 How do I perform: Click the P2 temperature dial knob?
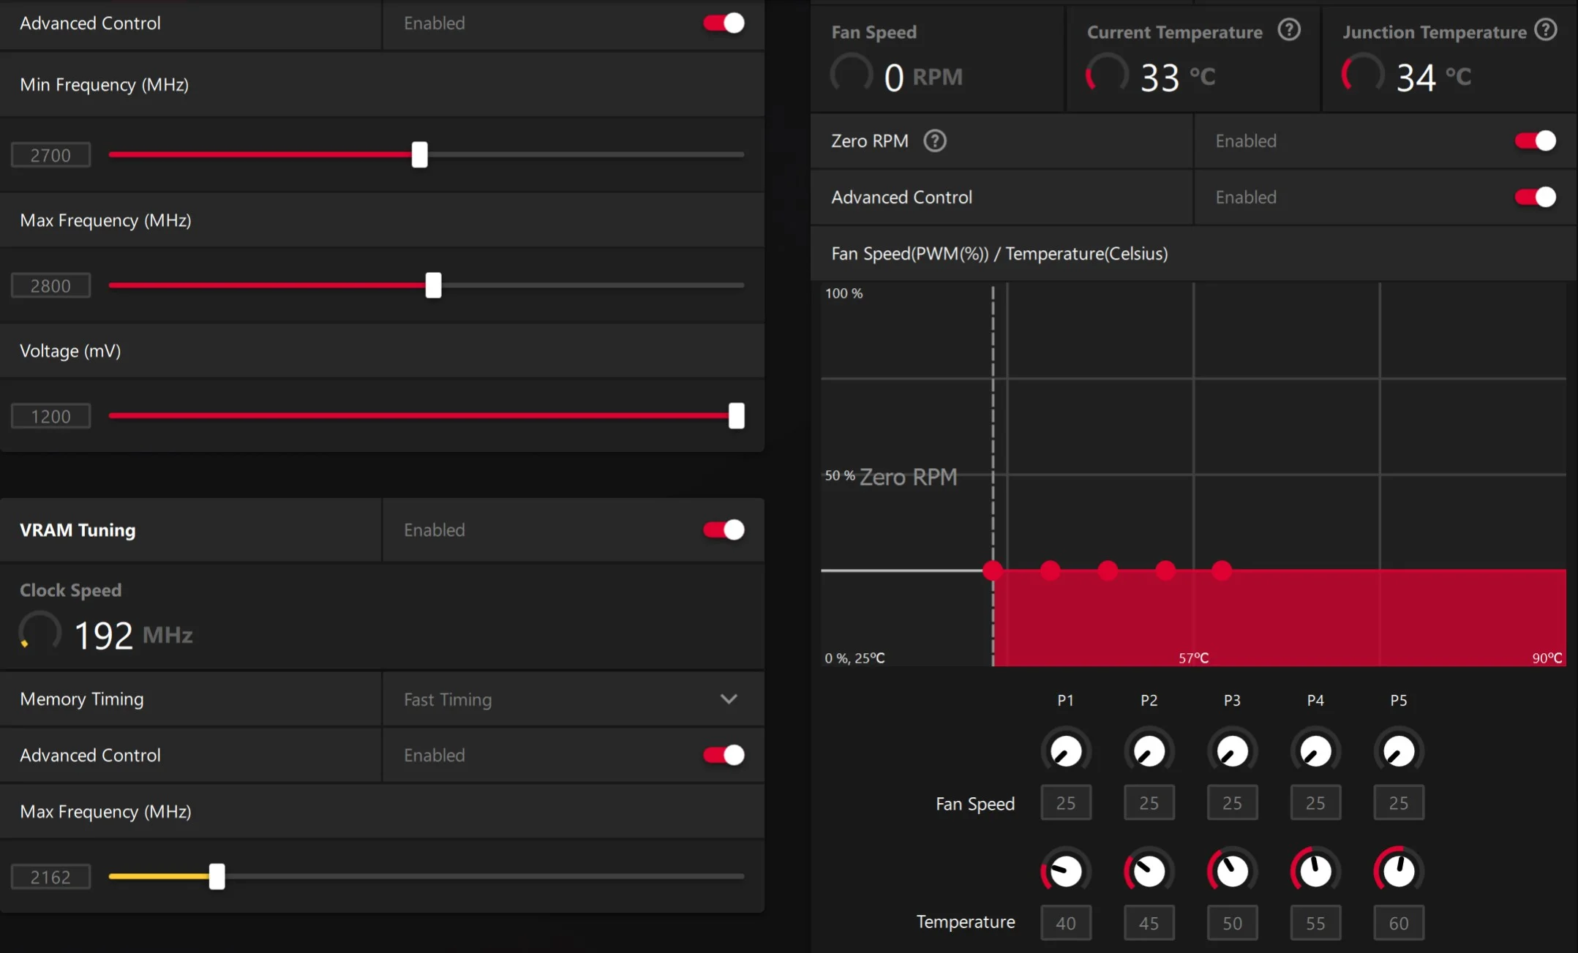tap(1149, 871)
